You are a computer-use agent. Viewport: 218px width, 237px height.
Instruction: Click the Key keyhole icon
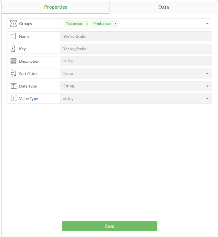coord(13,49)
